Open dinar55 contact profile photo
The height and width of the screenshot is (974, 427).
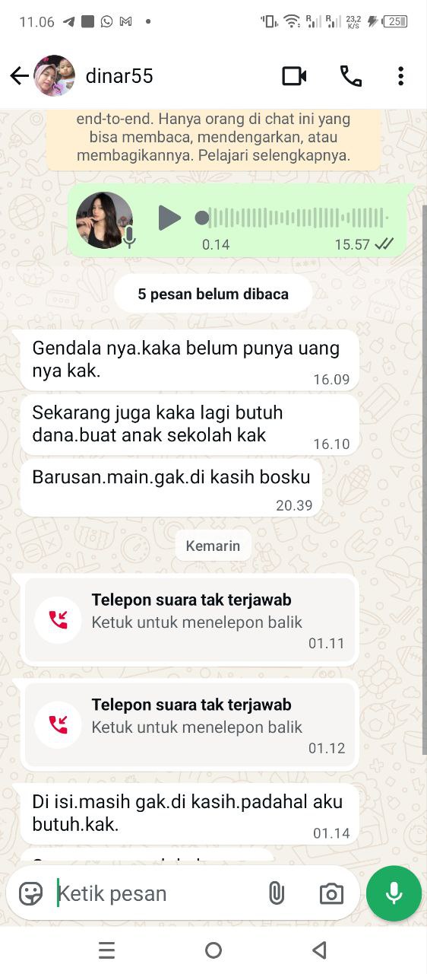(x=55, y=76)
